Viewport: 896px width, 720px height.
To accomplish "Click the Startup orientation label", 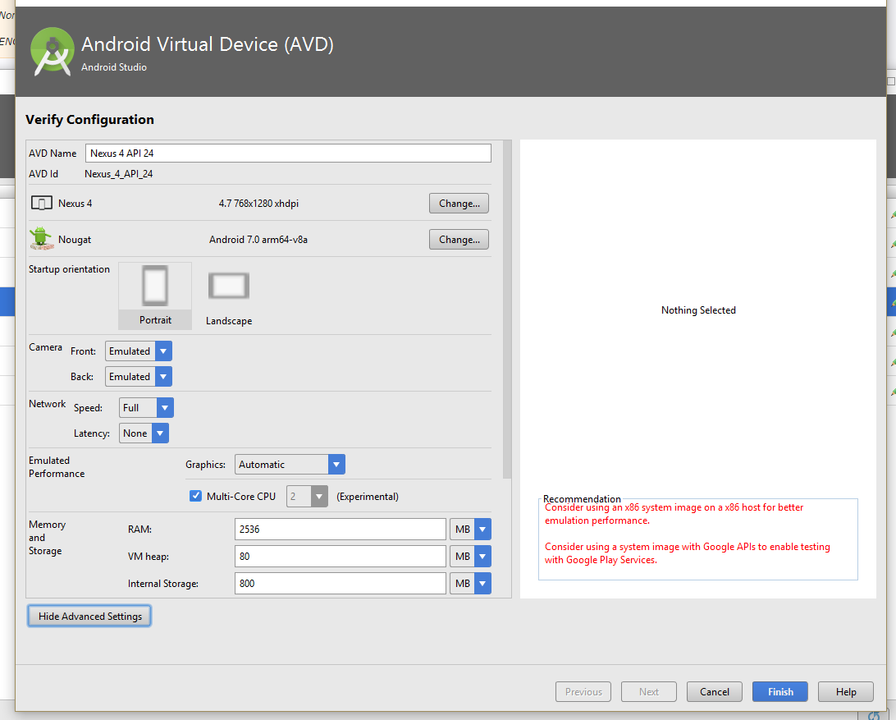I will [69, 268].
